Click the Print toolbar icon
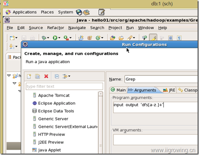This screenshot has width=199, height=155. pyautogui.click(x=32, y=38)
